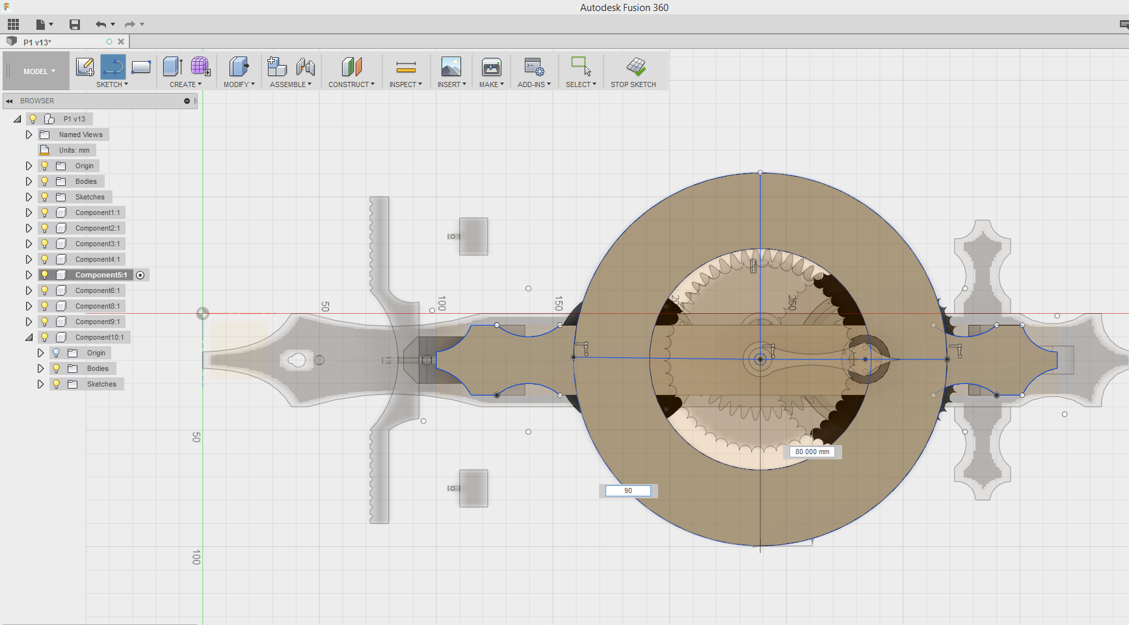Open the comments icon at top right
This screenshot has height=625, width=1129.
point(1124,25)
